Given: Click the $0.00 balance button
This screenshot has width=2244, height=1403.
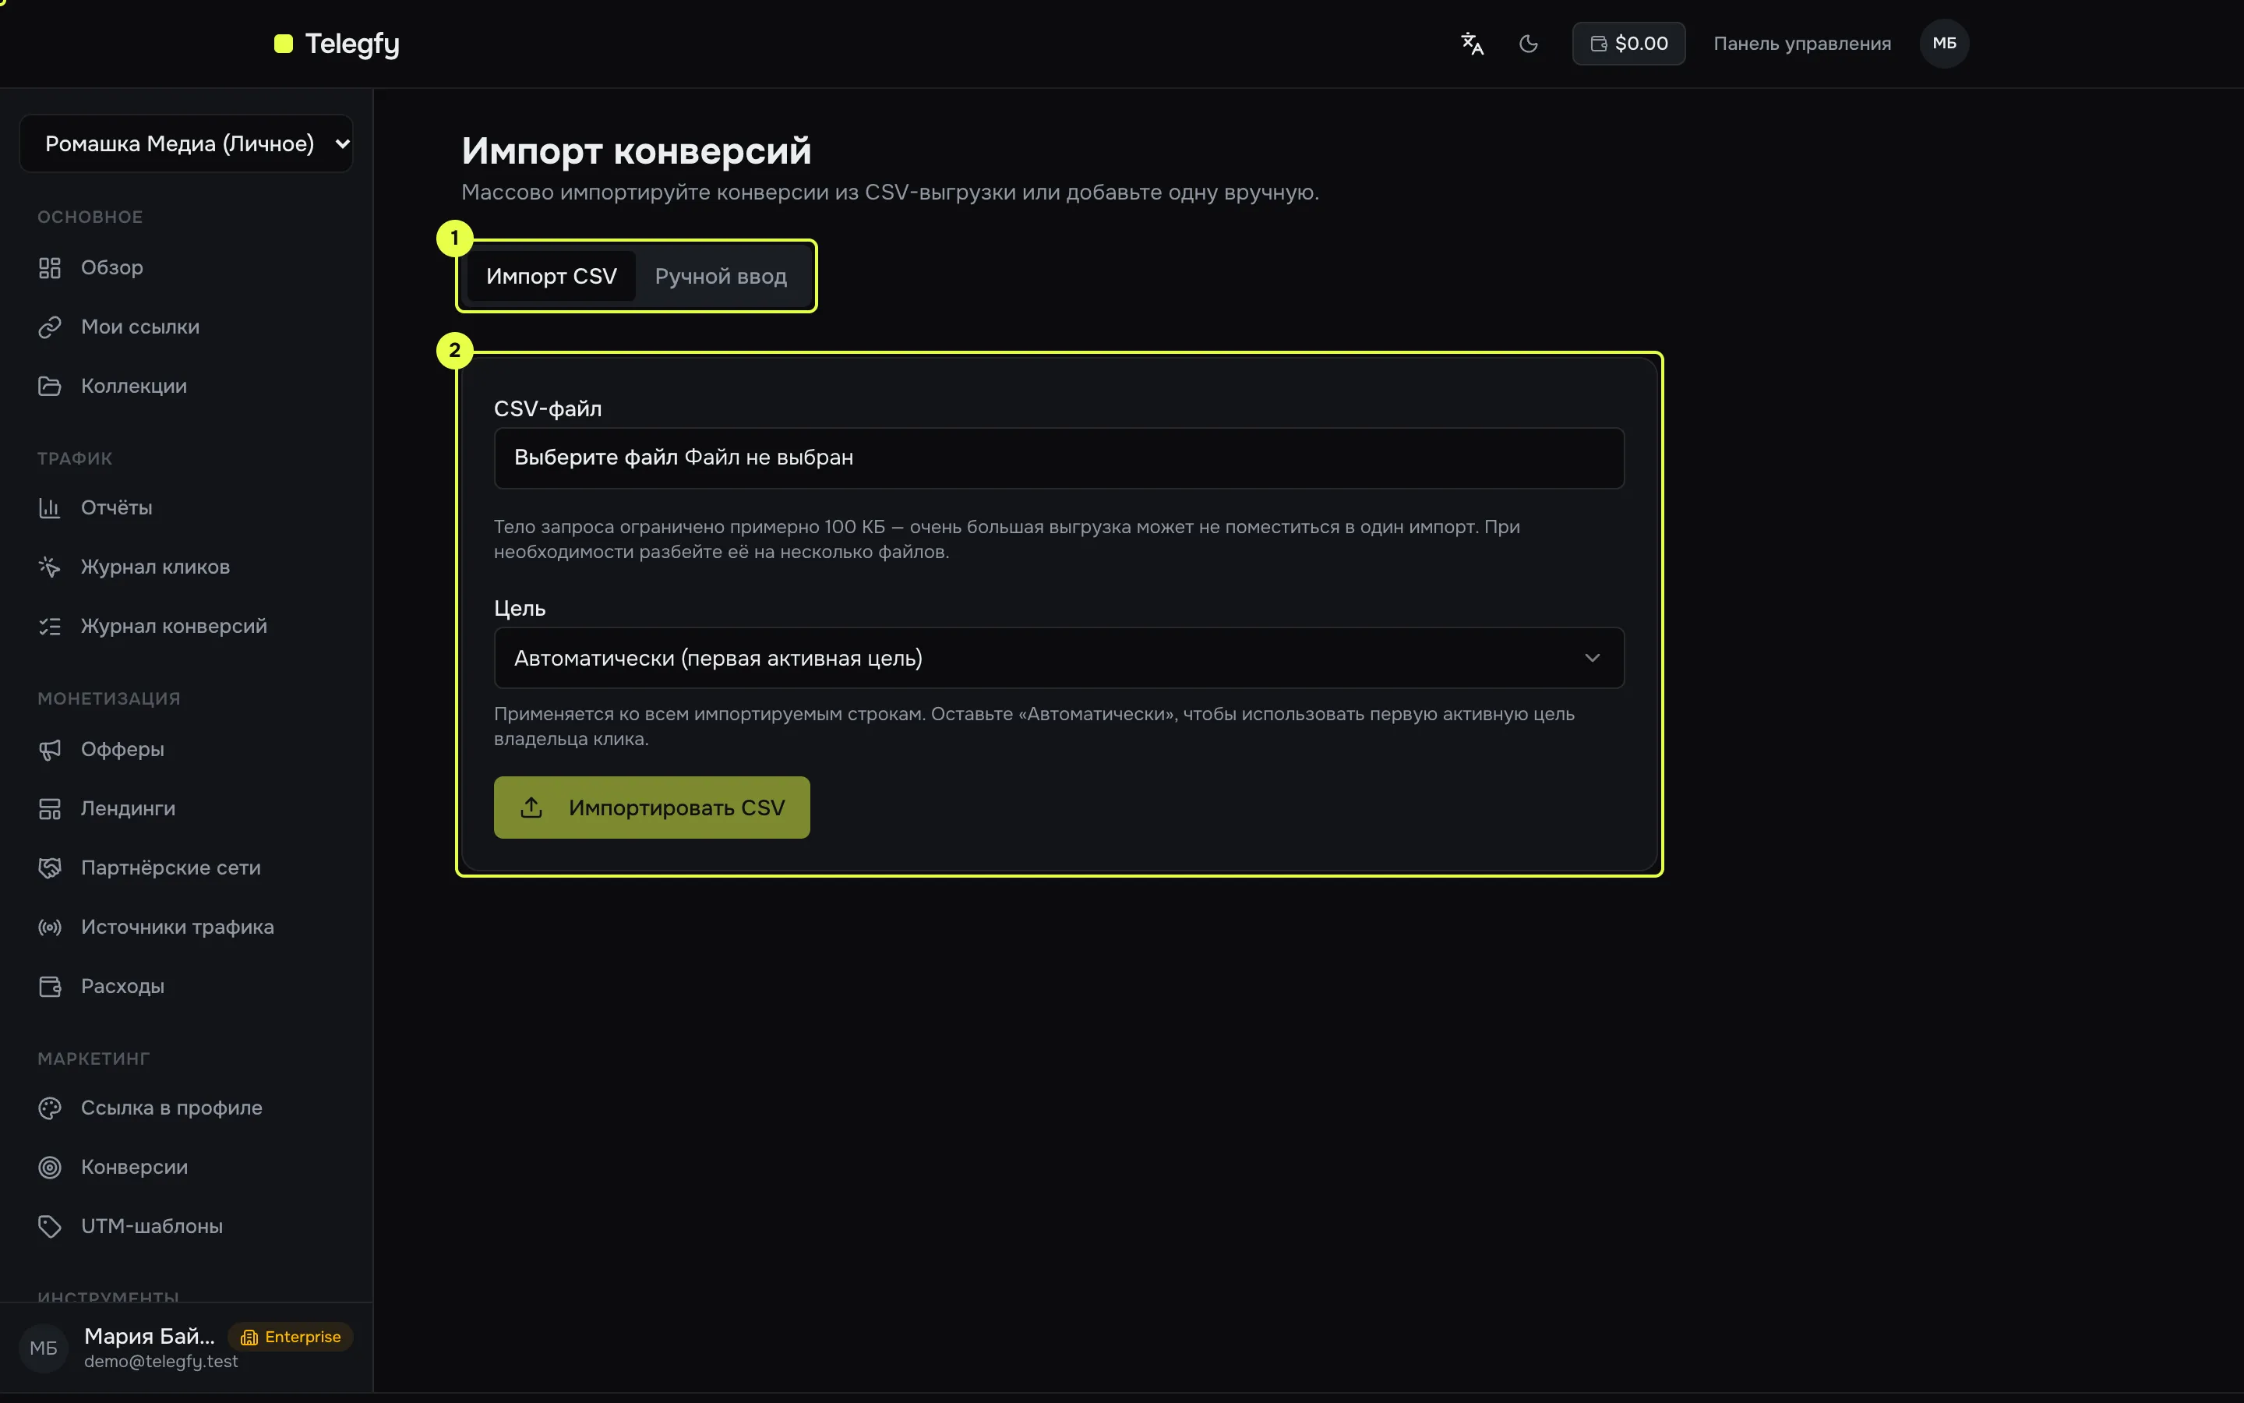Looking at the screenshot, I should (1628, 44).
